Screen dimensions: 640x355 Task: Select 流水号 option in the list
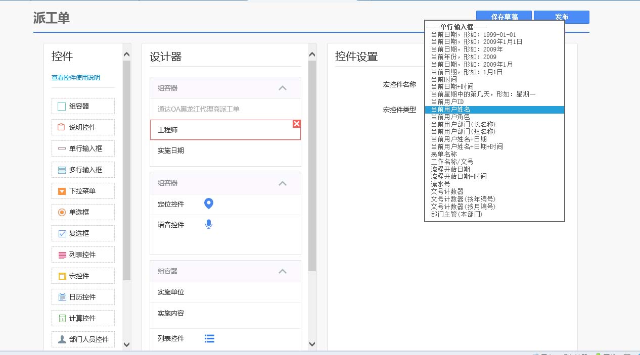[x=441, y=184]
